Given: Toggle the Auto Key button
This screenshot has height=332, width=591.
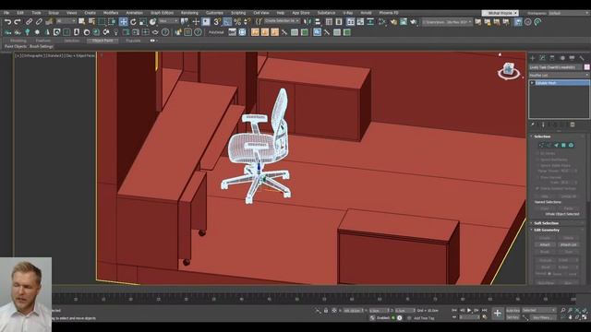Looking at the screenshot, I should (513, 311).
